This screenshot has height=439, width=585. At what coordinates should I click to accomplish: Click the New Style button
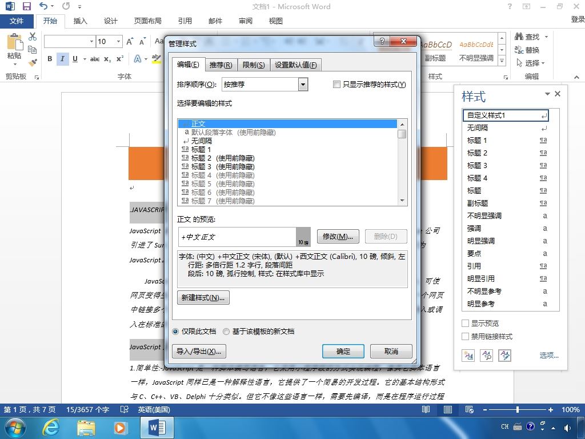[x=203, y=297]
